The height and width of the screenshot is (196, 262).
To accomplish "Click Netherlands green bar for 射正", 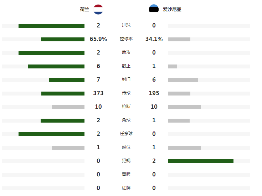I will click(56, 66).
